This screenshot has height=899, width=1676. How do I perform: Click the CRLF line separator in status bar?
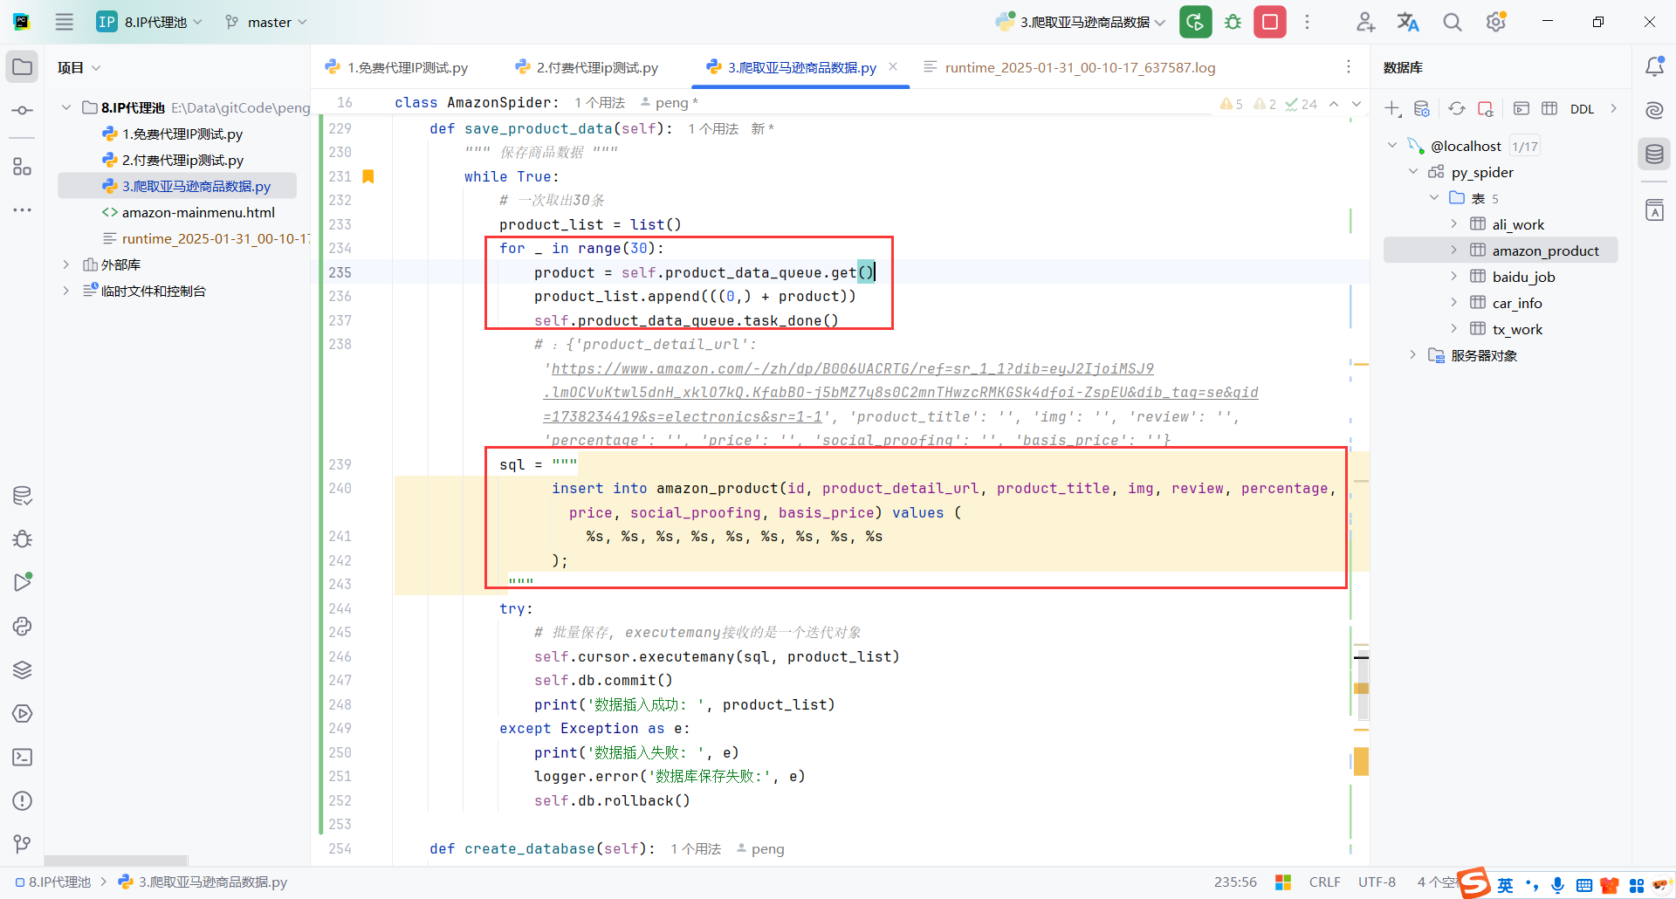point(1324,882)
